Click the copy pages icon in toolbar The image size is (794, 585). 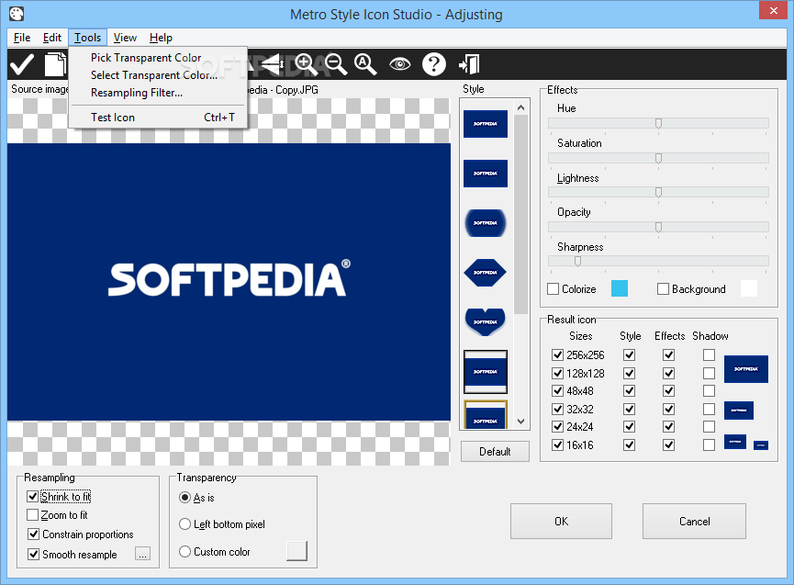coord(55,64)
